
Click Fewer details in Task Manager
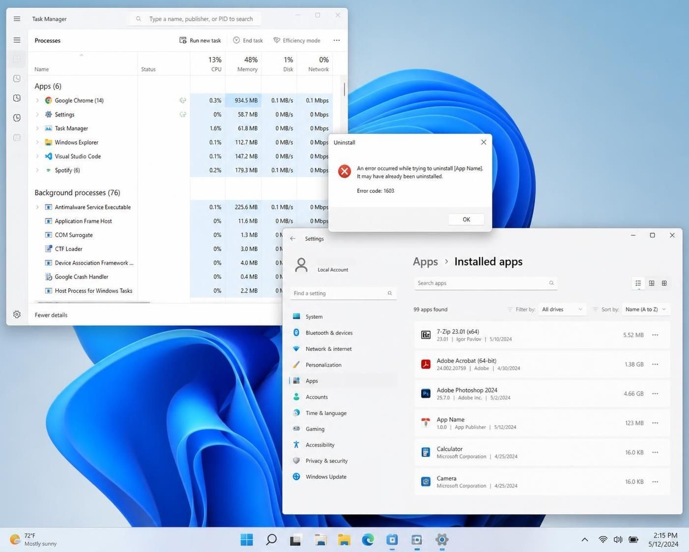[x=51, y=315]
